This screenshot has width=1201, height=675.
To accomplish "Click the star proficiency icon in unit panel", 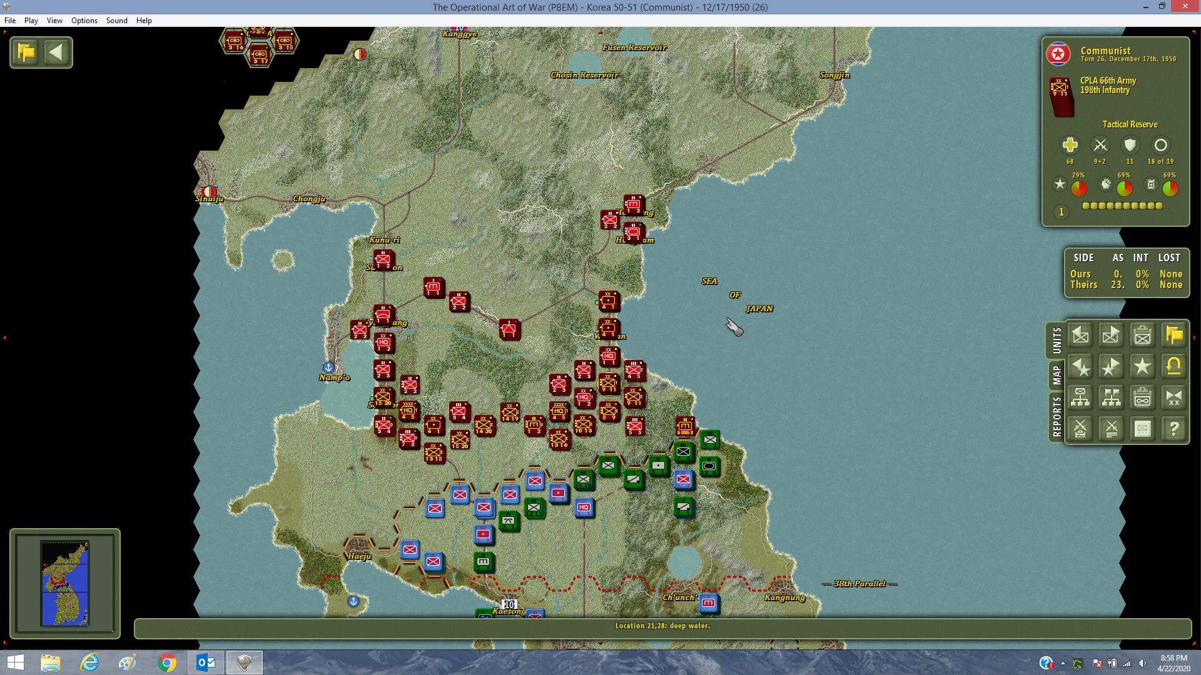I will tap(1060, 184).
